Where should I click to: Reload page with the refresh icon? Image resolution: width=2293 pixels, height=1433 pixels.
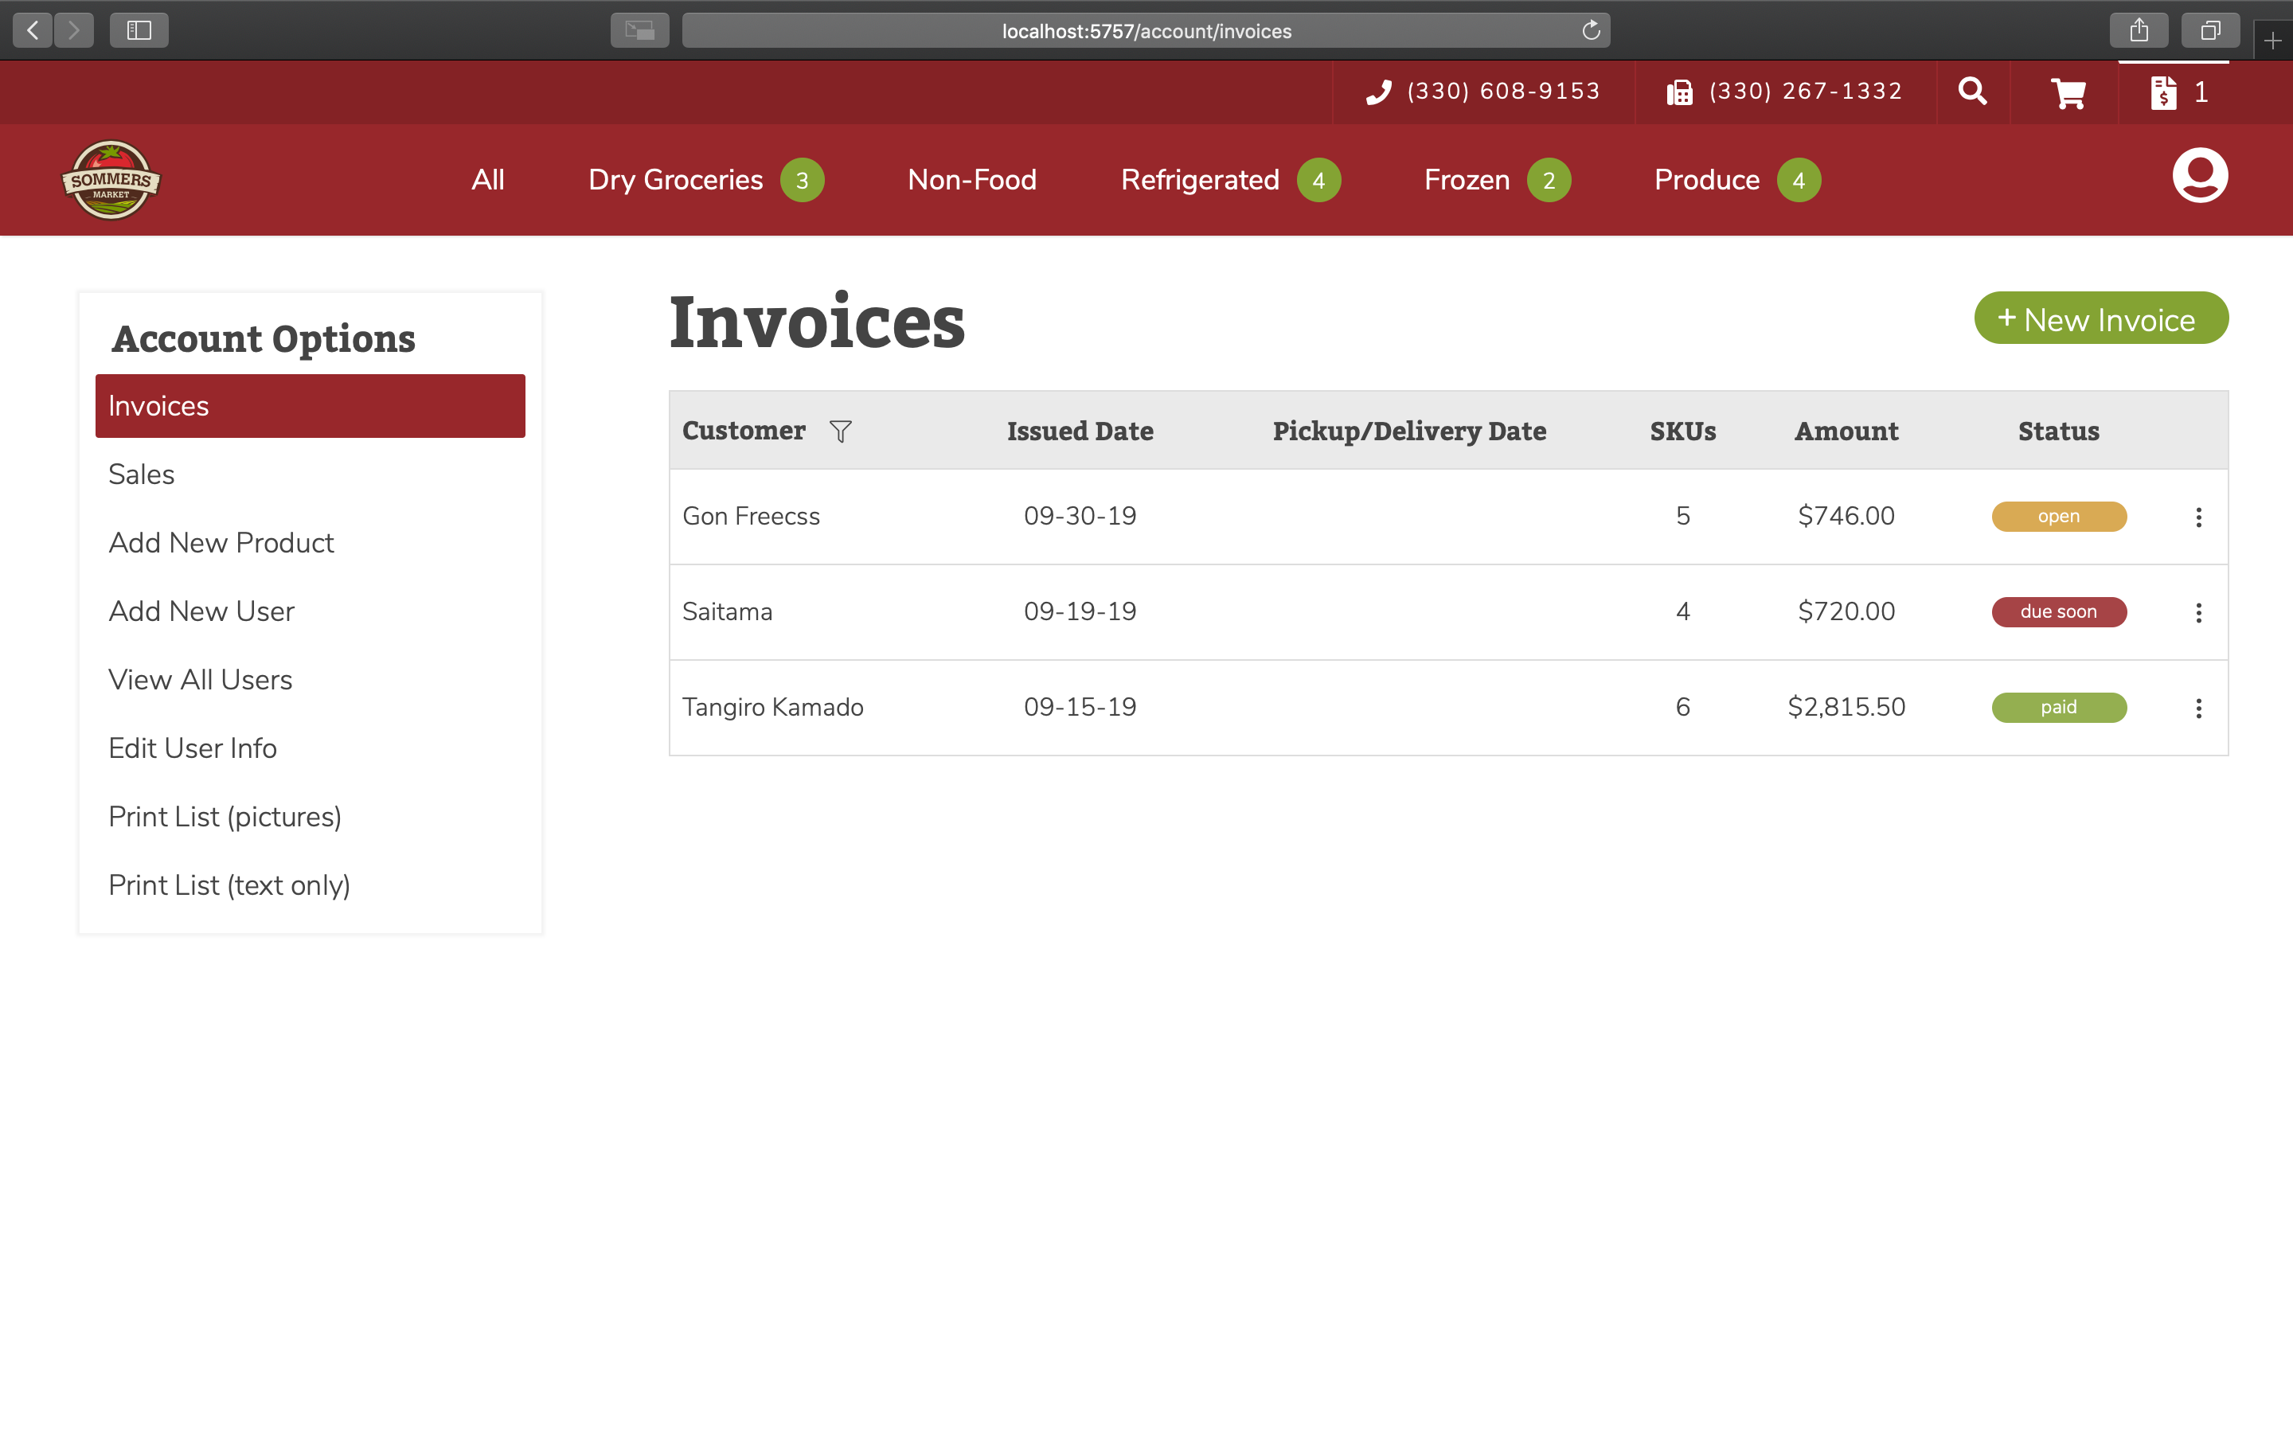tap(1591, 31)
